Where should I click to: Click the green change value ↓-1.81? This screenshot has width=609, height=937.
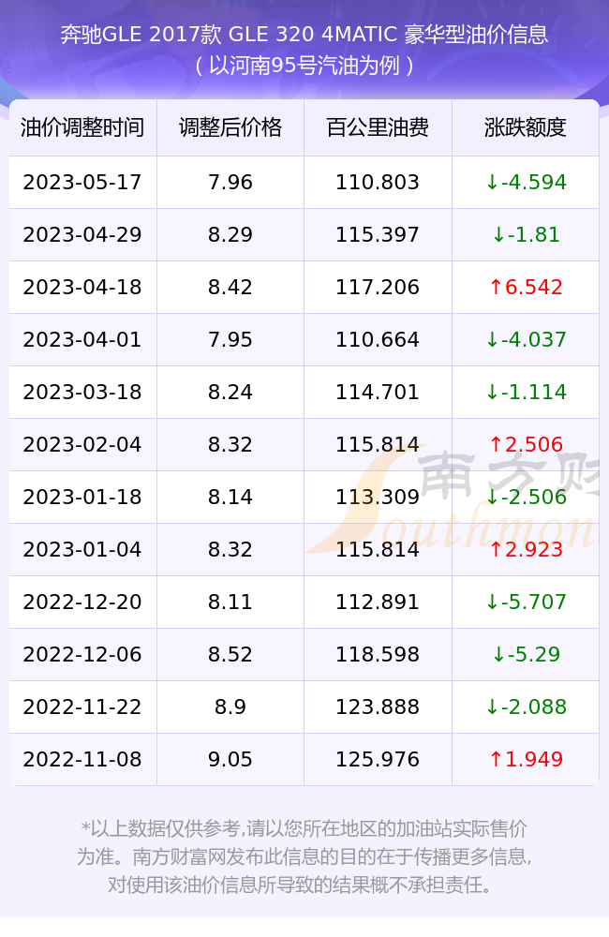[x=526, y=235]
